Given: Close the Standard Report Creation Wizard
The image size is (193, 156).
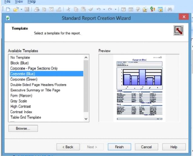Looking at the screenshot, I should pos(184,17).
